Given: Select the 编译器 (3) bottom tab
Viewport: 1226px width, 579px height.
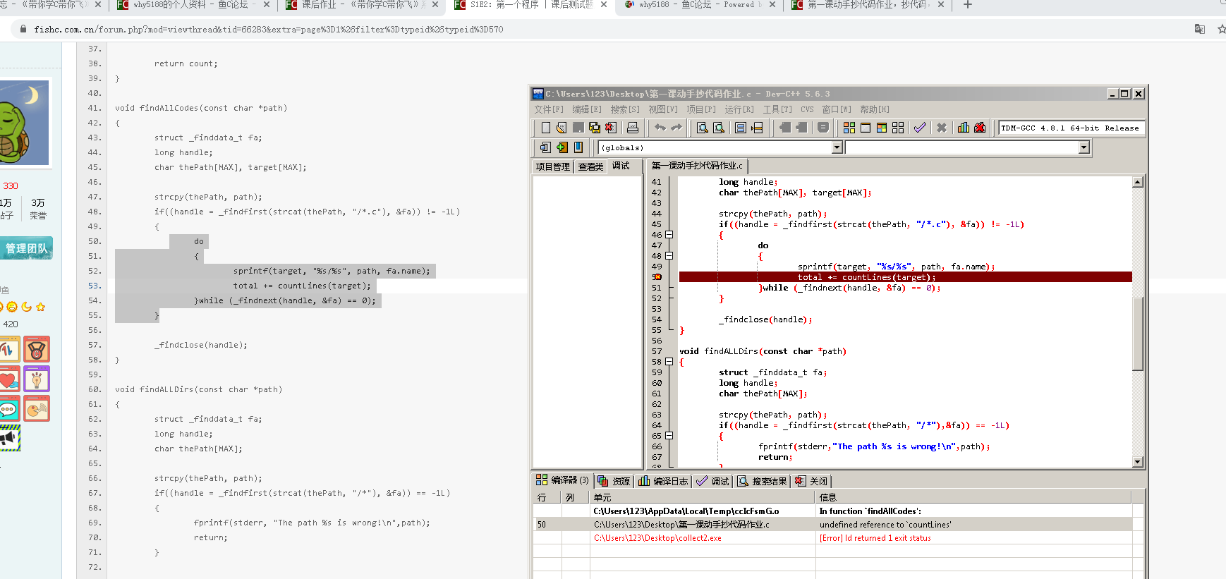Looking at the screenshot, I should (563, 480).
